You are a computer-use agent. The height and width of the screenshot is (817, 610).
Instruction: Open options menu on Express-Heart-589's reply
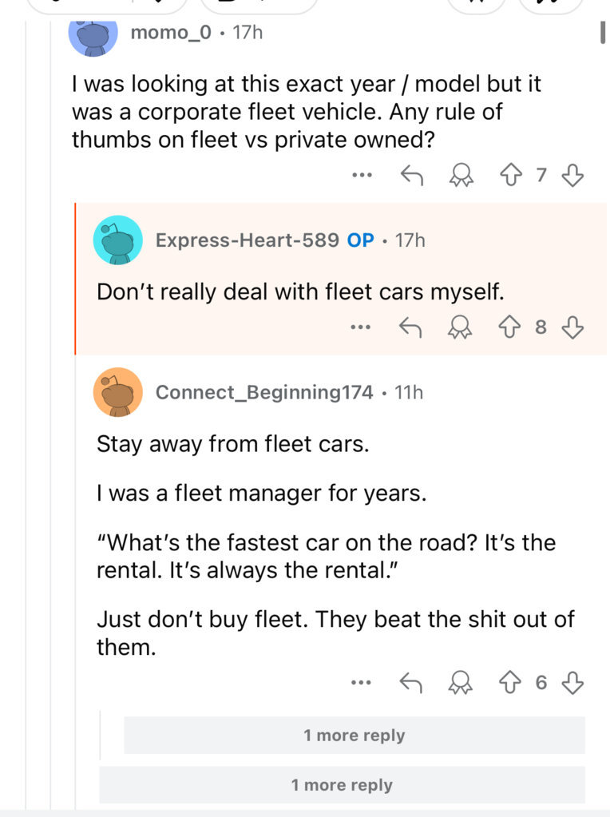tap(360, 327)
